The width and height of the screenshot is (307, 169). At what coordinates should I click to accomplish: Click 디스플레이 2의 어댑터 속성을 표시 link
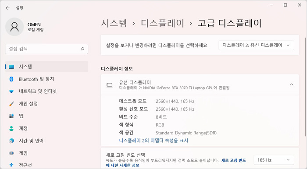153,141
